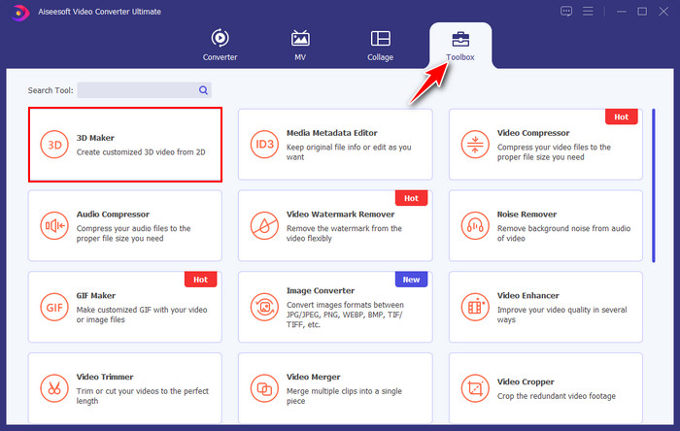Click the Noise Remover title text
Viewport: 680px width, 431px height.
point(527,214)
